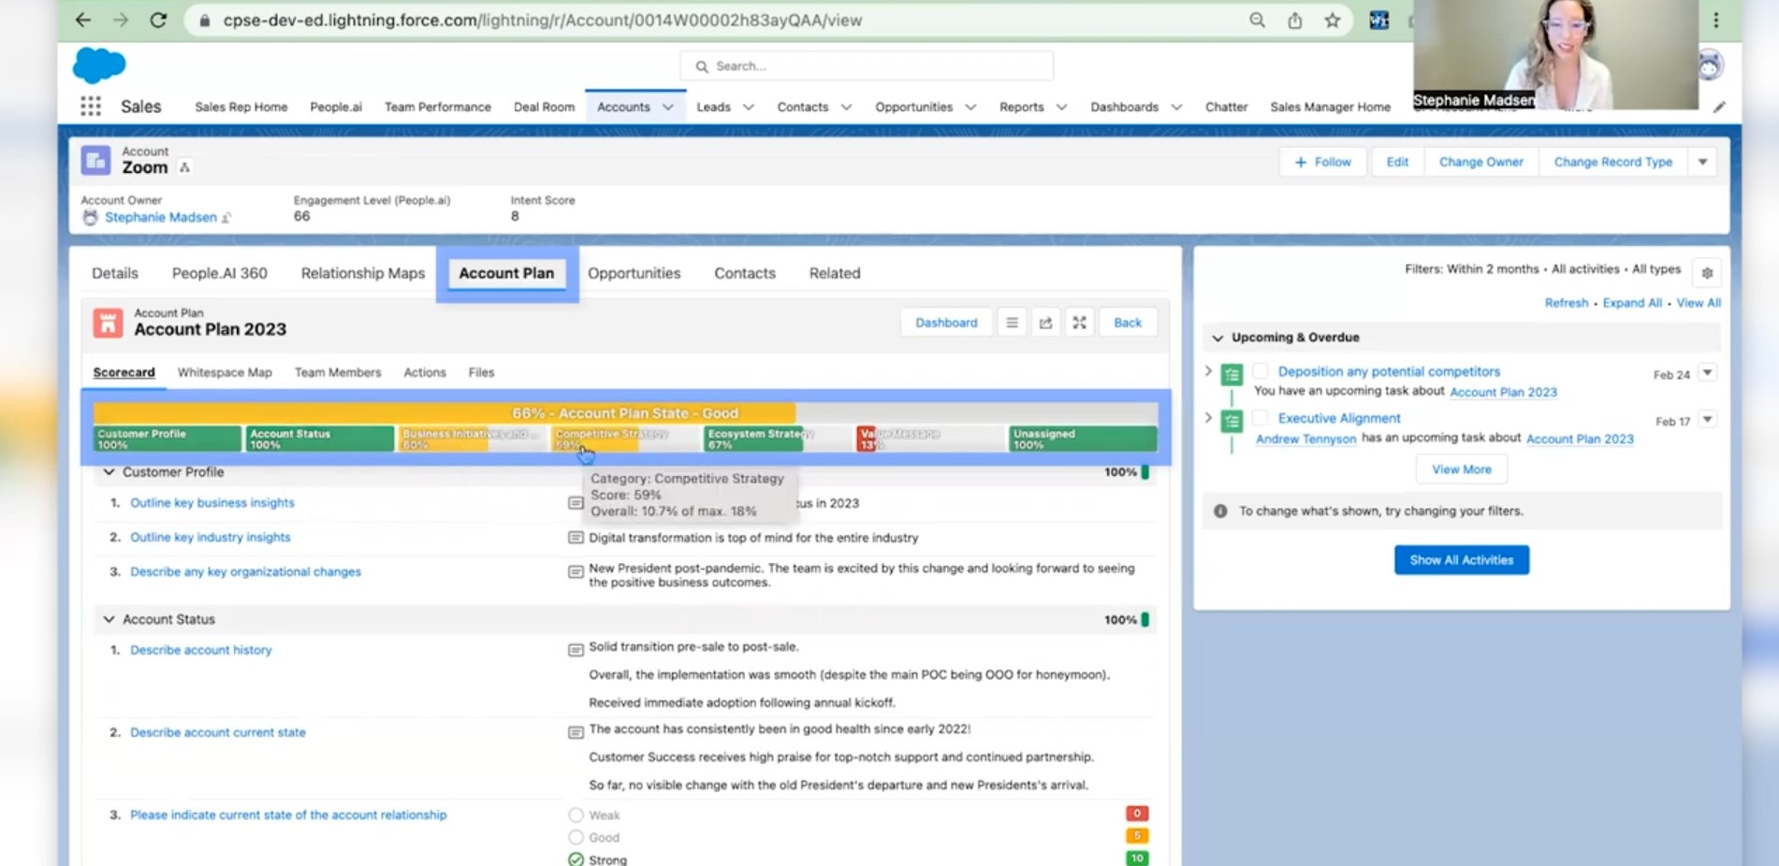Image resolution: width=1779 pixels, height=866 pixels.
Task: Click the share icon in the address bar
Action: tap(1294, 20)
